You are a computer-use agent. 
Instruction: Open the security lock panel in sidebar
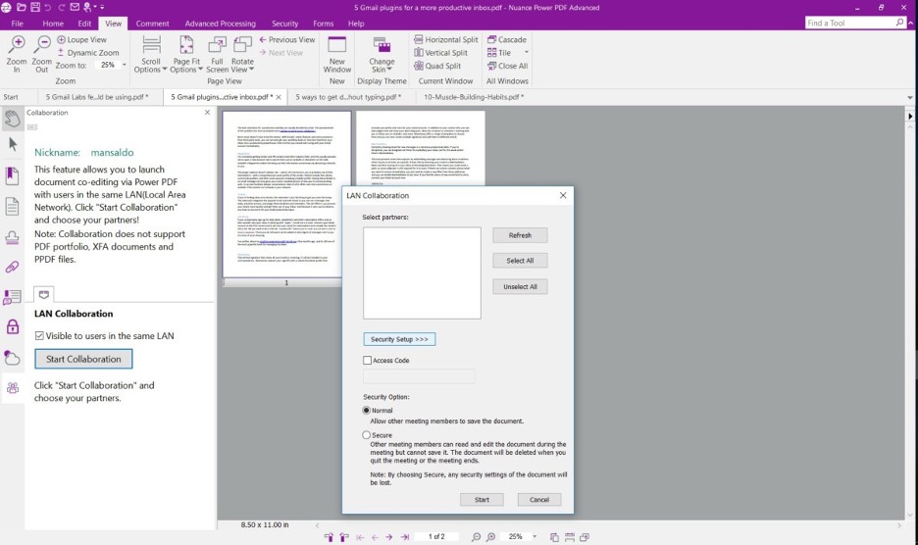[x=13, y=326]
